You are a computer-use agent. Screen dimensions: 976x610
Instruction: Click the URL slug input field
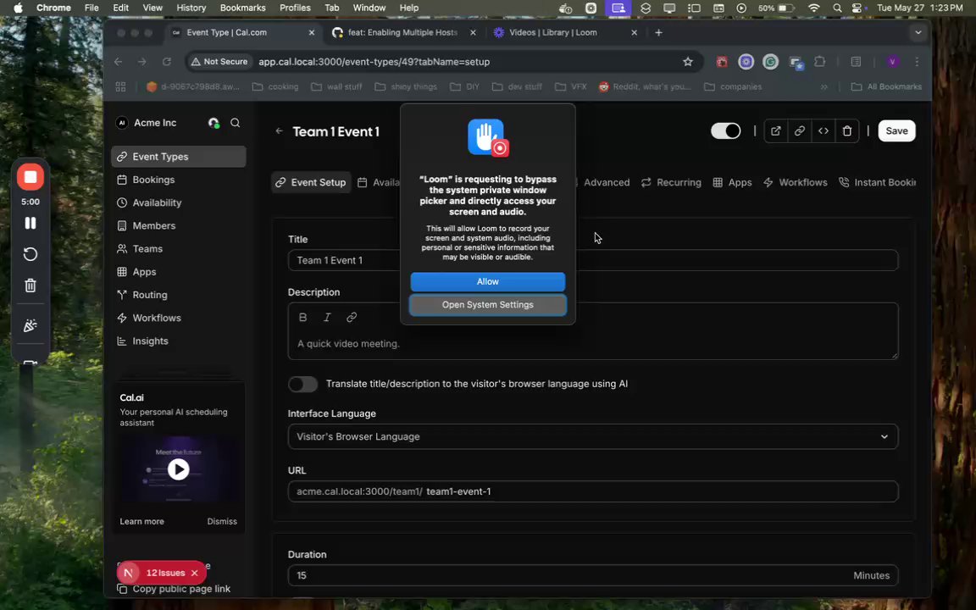(660, 491)
